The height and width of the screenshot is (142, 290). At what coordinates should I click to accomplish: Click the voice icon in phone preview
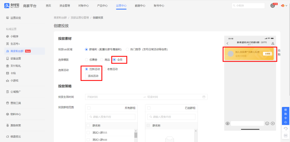[x=227, y=124]
